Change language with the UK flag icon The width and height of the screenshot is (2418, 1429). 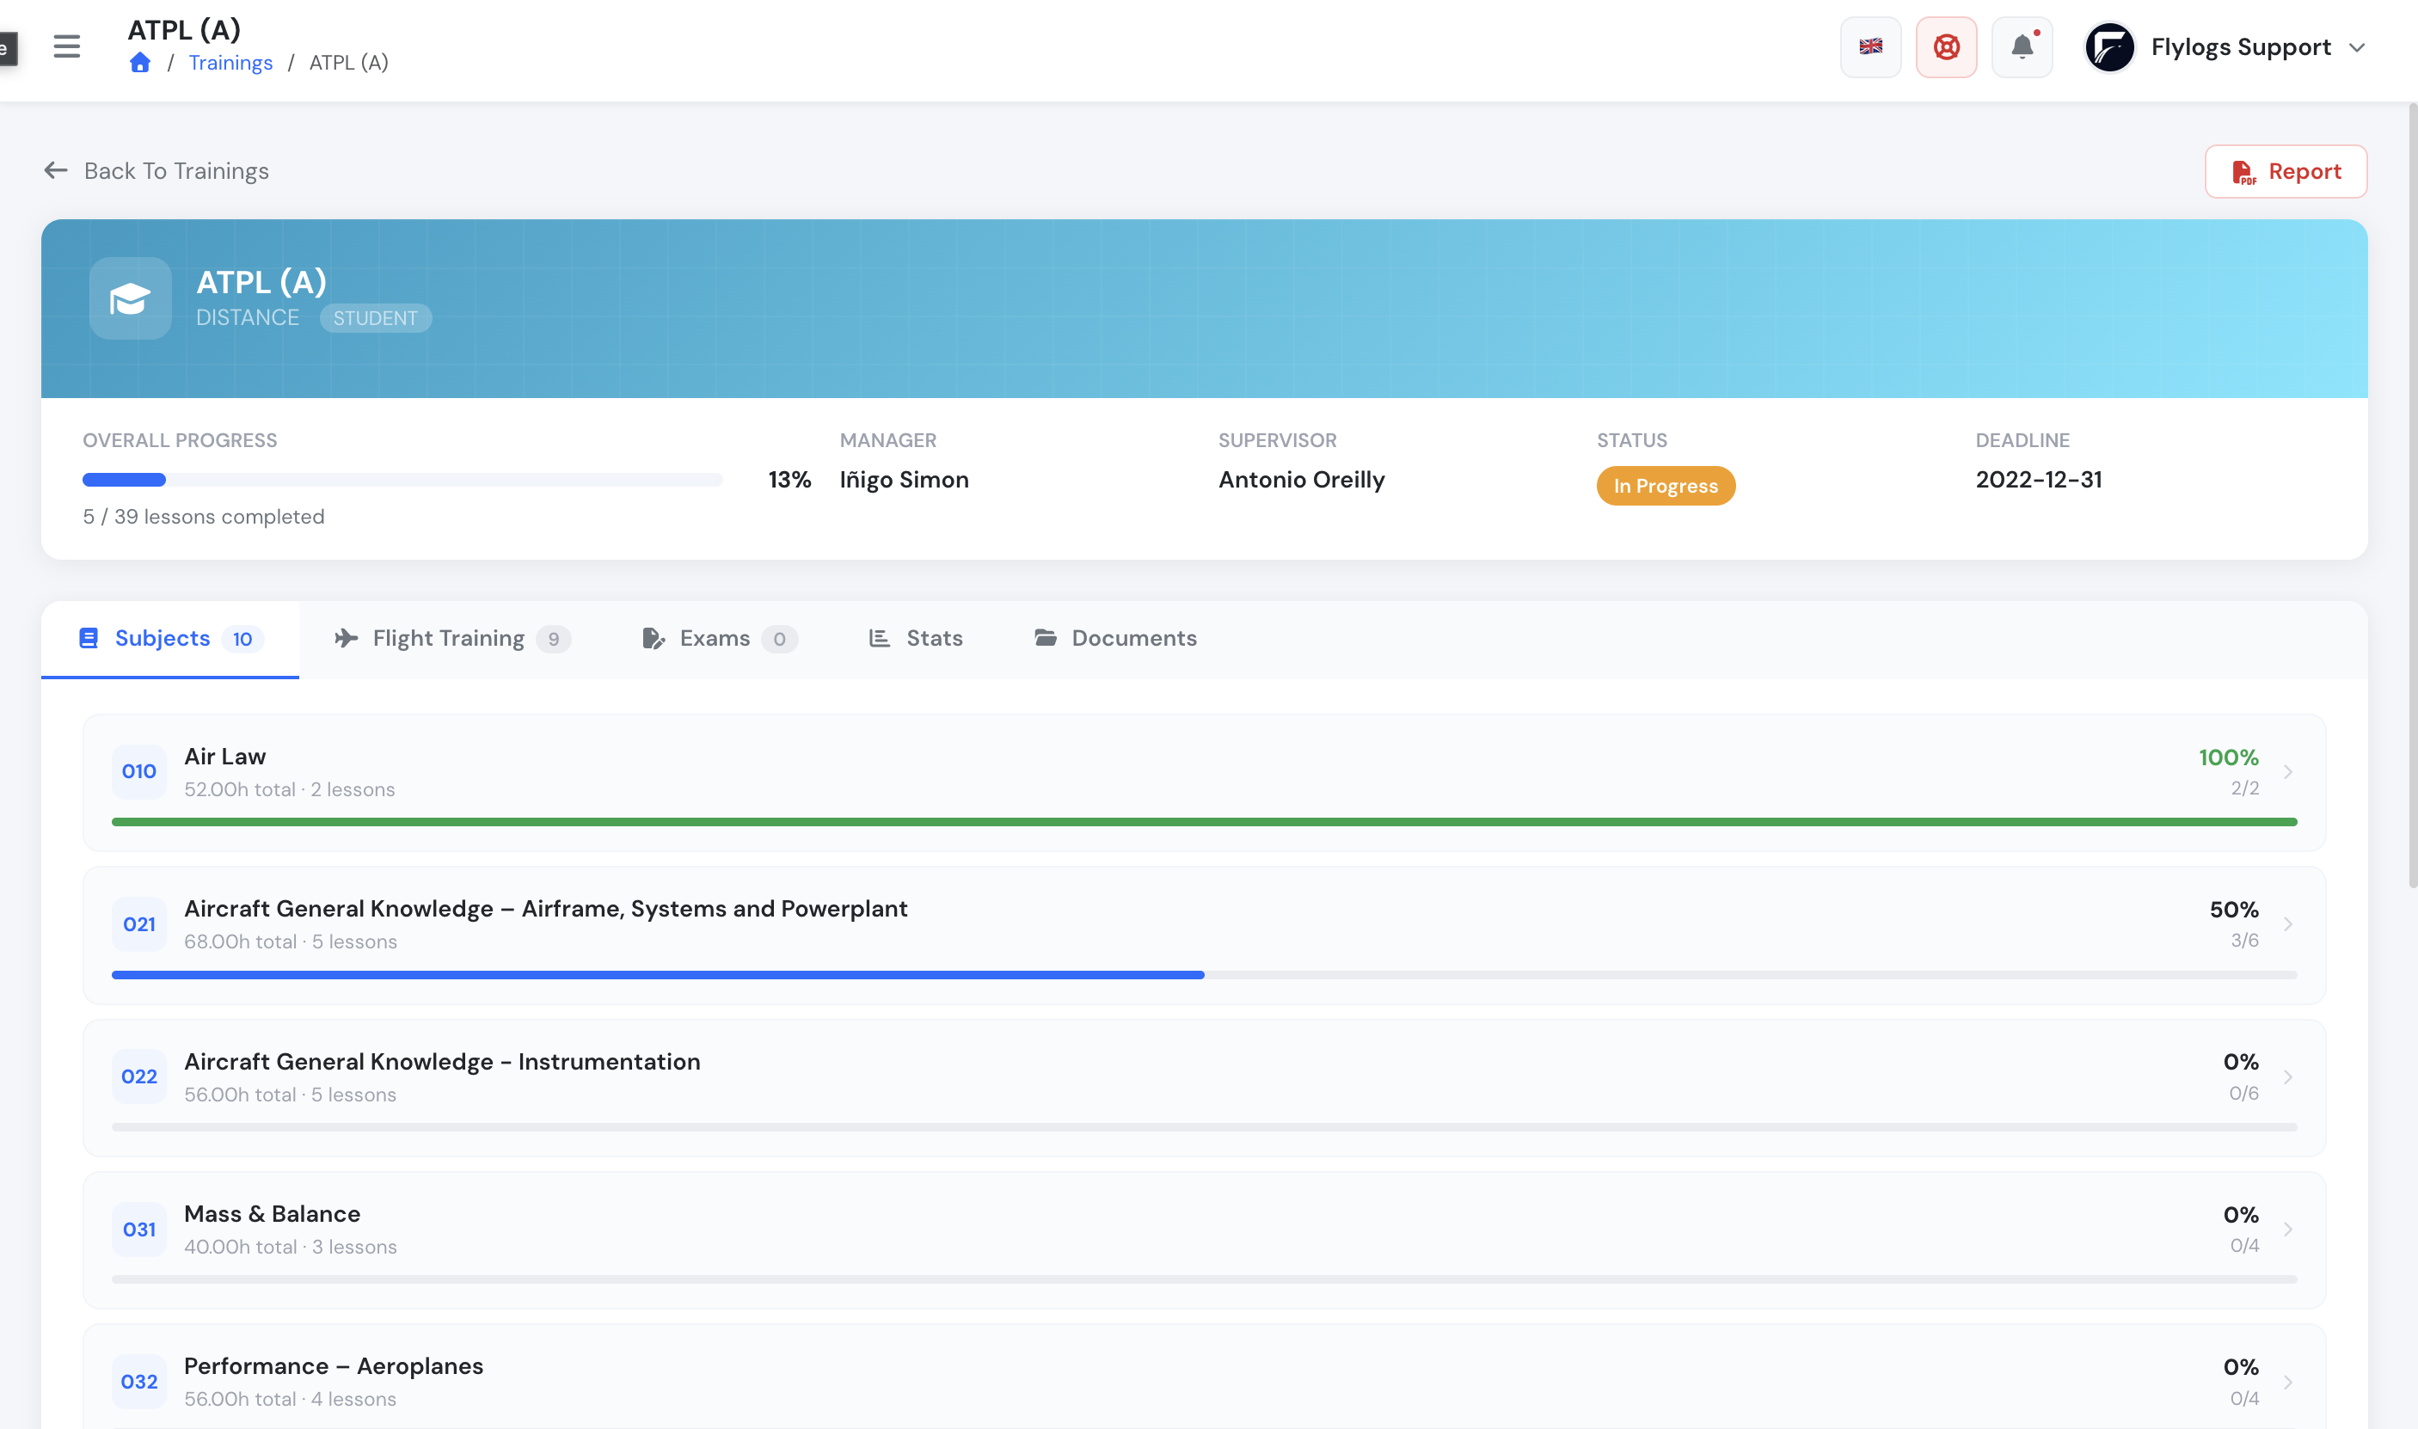point(1870,46)
